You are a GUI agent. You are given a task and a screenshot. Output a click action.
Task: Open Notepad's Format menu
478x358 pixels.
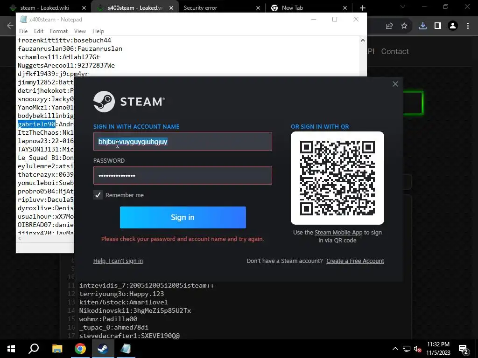[58, 31]
